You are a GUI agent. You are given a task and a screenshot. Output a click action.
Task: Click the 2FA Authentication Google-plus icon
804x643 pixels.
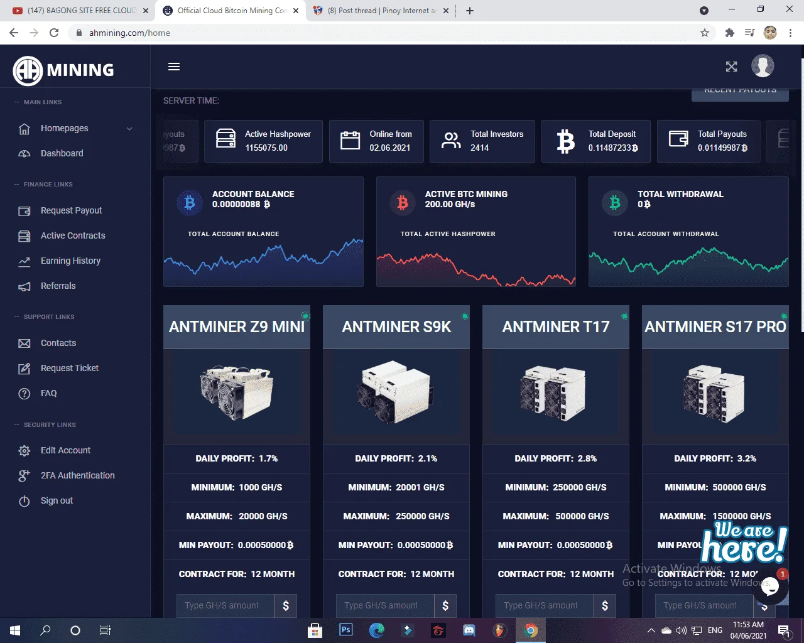[x=24, y=476]
